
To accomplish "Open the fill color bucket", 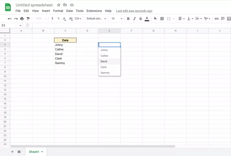I will 155,18.
